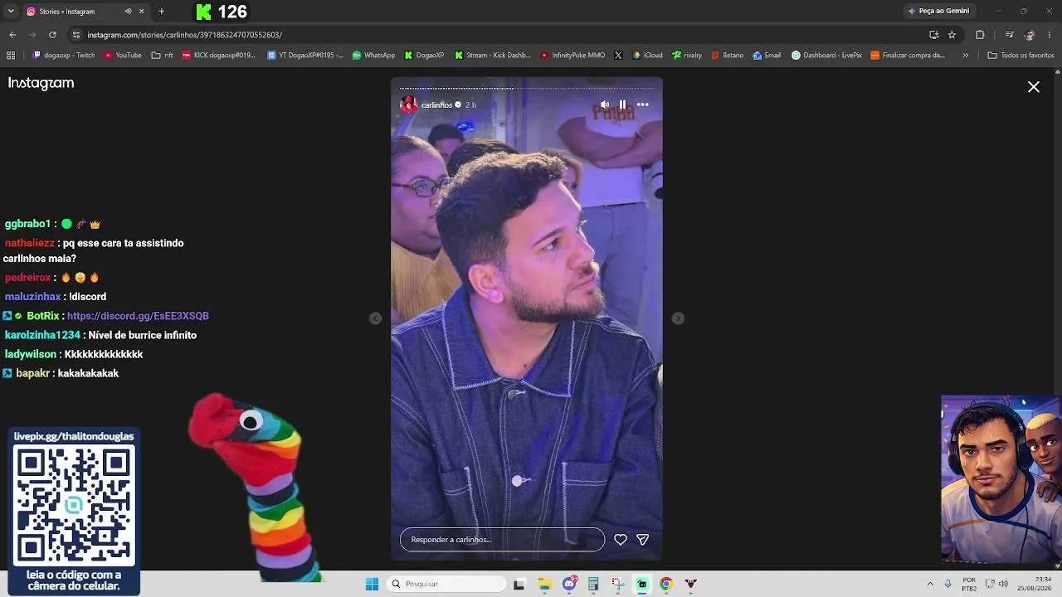Screen dimensions: 1062x597
Task: Bookmark this page with the star
Action: [x=952, y=35]
